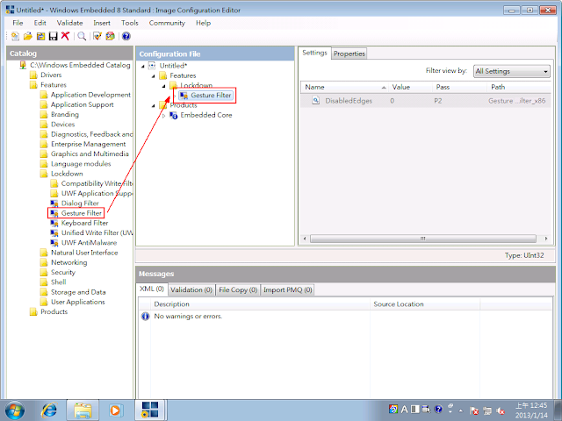Viewport: 562px width, 421px height.
Task: Switch to the Import PMQ (0) tab
Action: coord(287,289)
